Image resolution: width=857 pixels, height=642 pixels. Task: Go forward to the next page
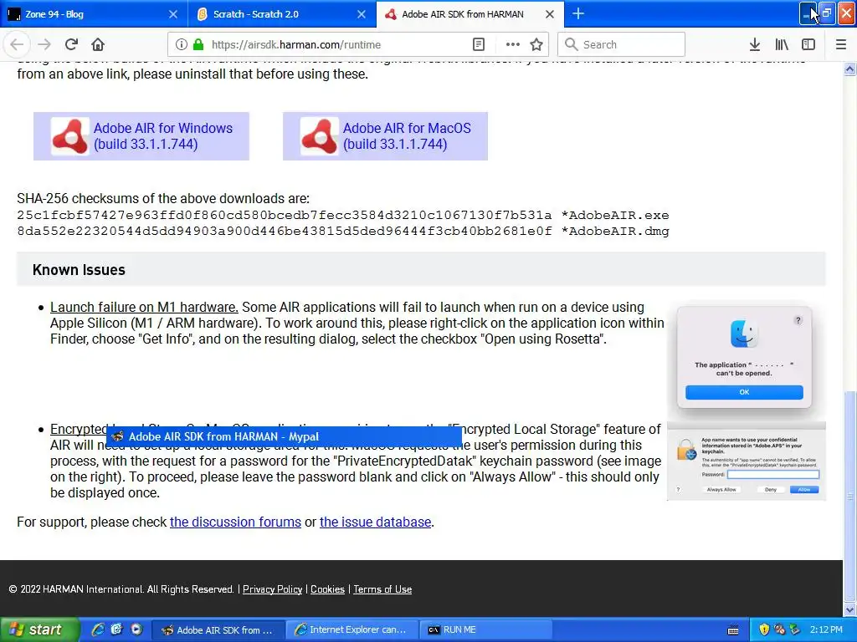point(44,45)
